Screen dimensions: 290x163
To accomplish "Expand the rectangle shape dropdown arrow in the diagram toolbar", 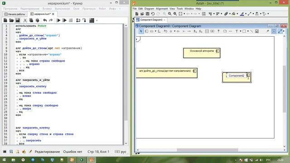I will point(248,31).
